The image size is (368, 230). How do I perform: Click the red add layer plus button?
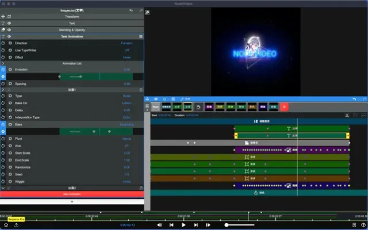284,107
